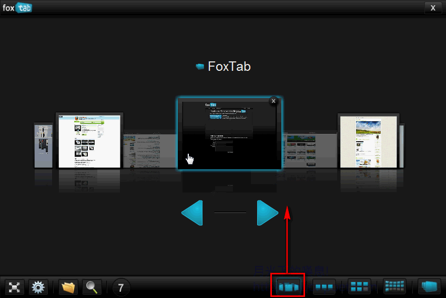Open FoxTab settings gear

(x=38, y=288)
